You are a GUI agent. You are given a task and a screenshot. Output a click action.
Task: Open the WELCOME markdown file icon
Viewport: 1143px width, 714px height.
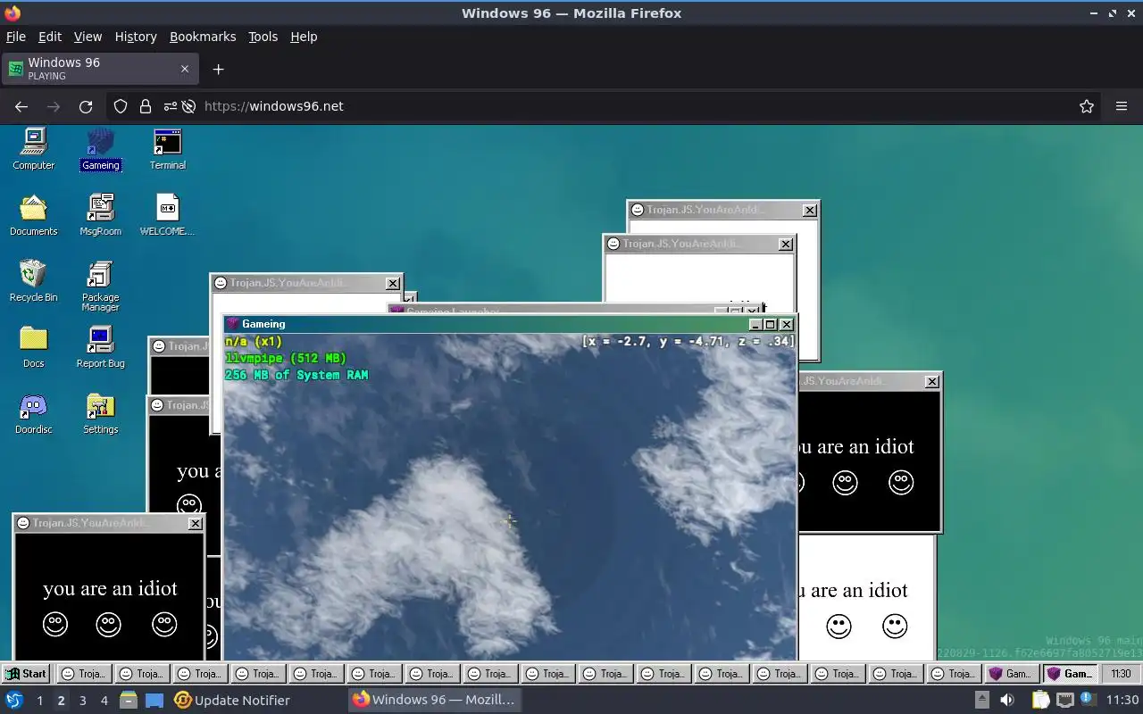coord(168,215)
